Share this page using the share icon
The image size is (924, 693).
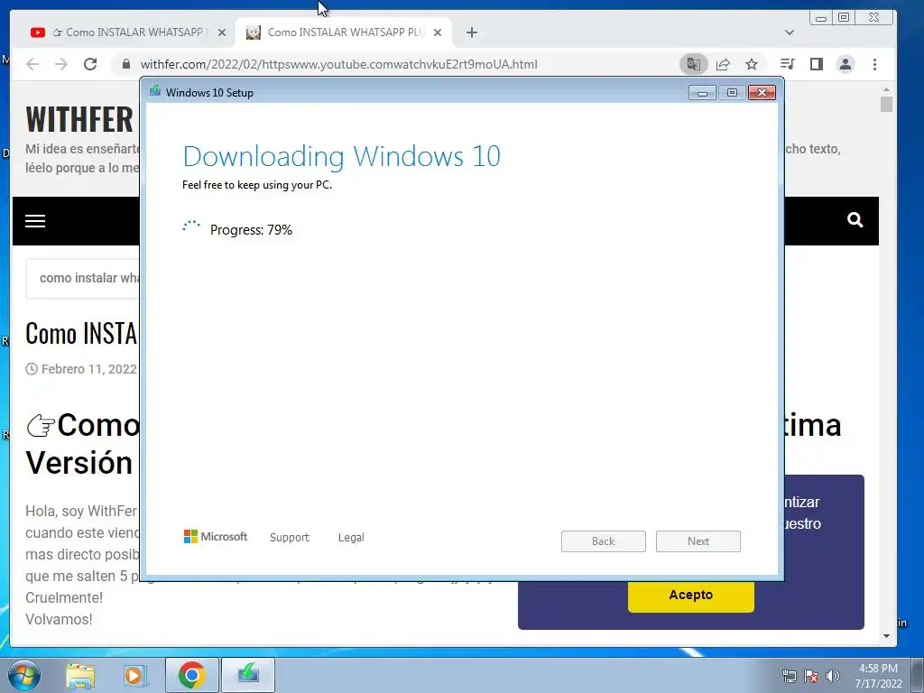[x=723, y=64]
